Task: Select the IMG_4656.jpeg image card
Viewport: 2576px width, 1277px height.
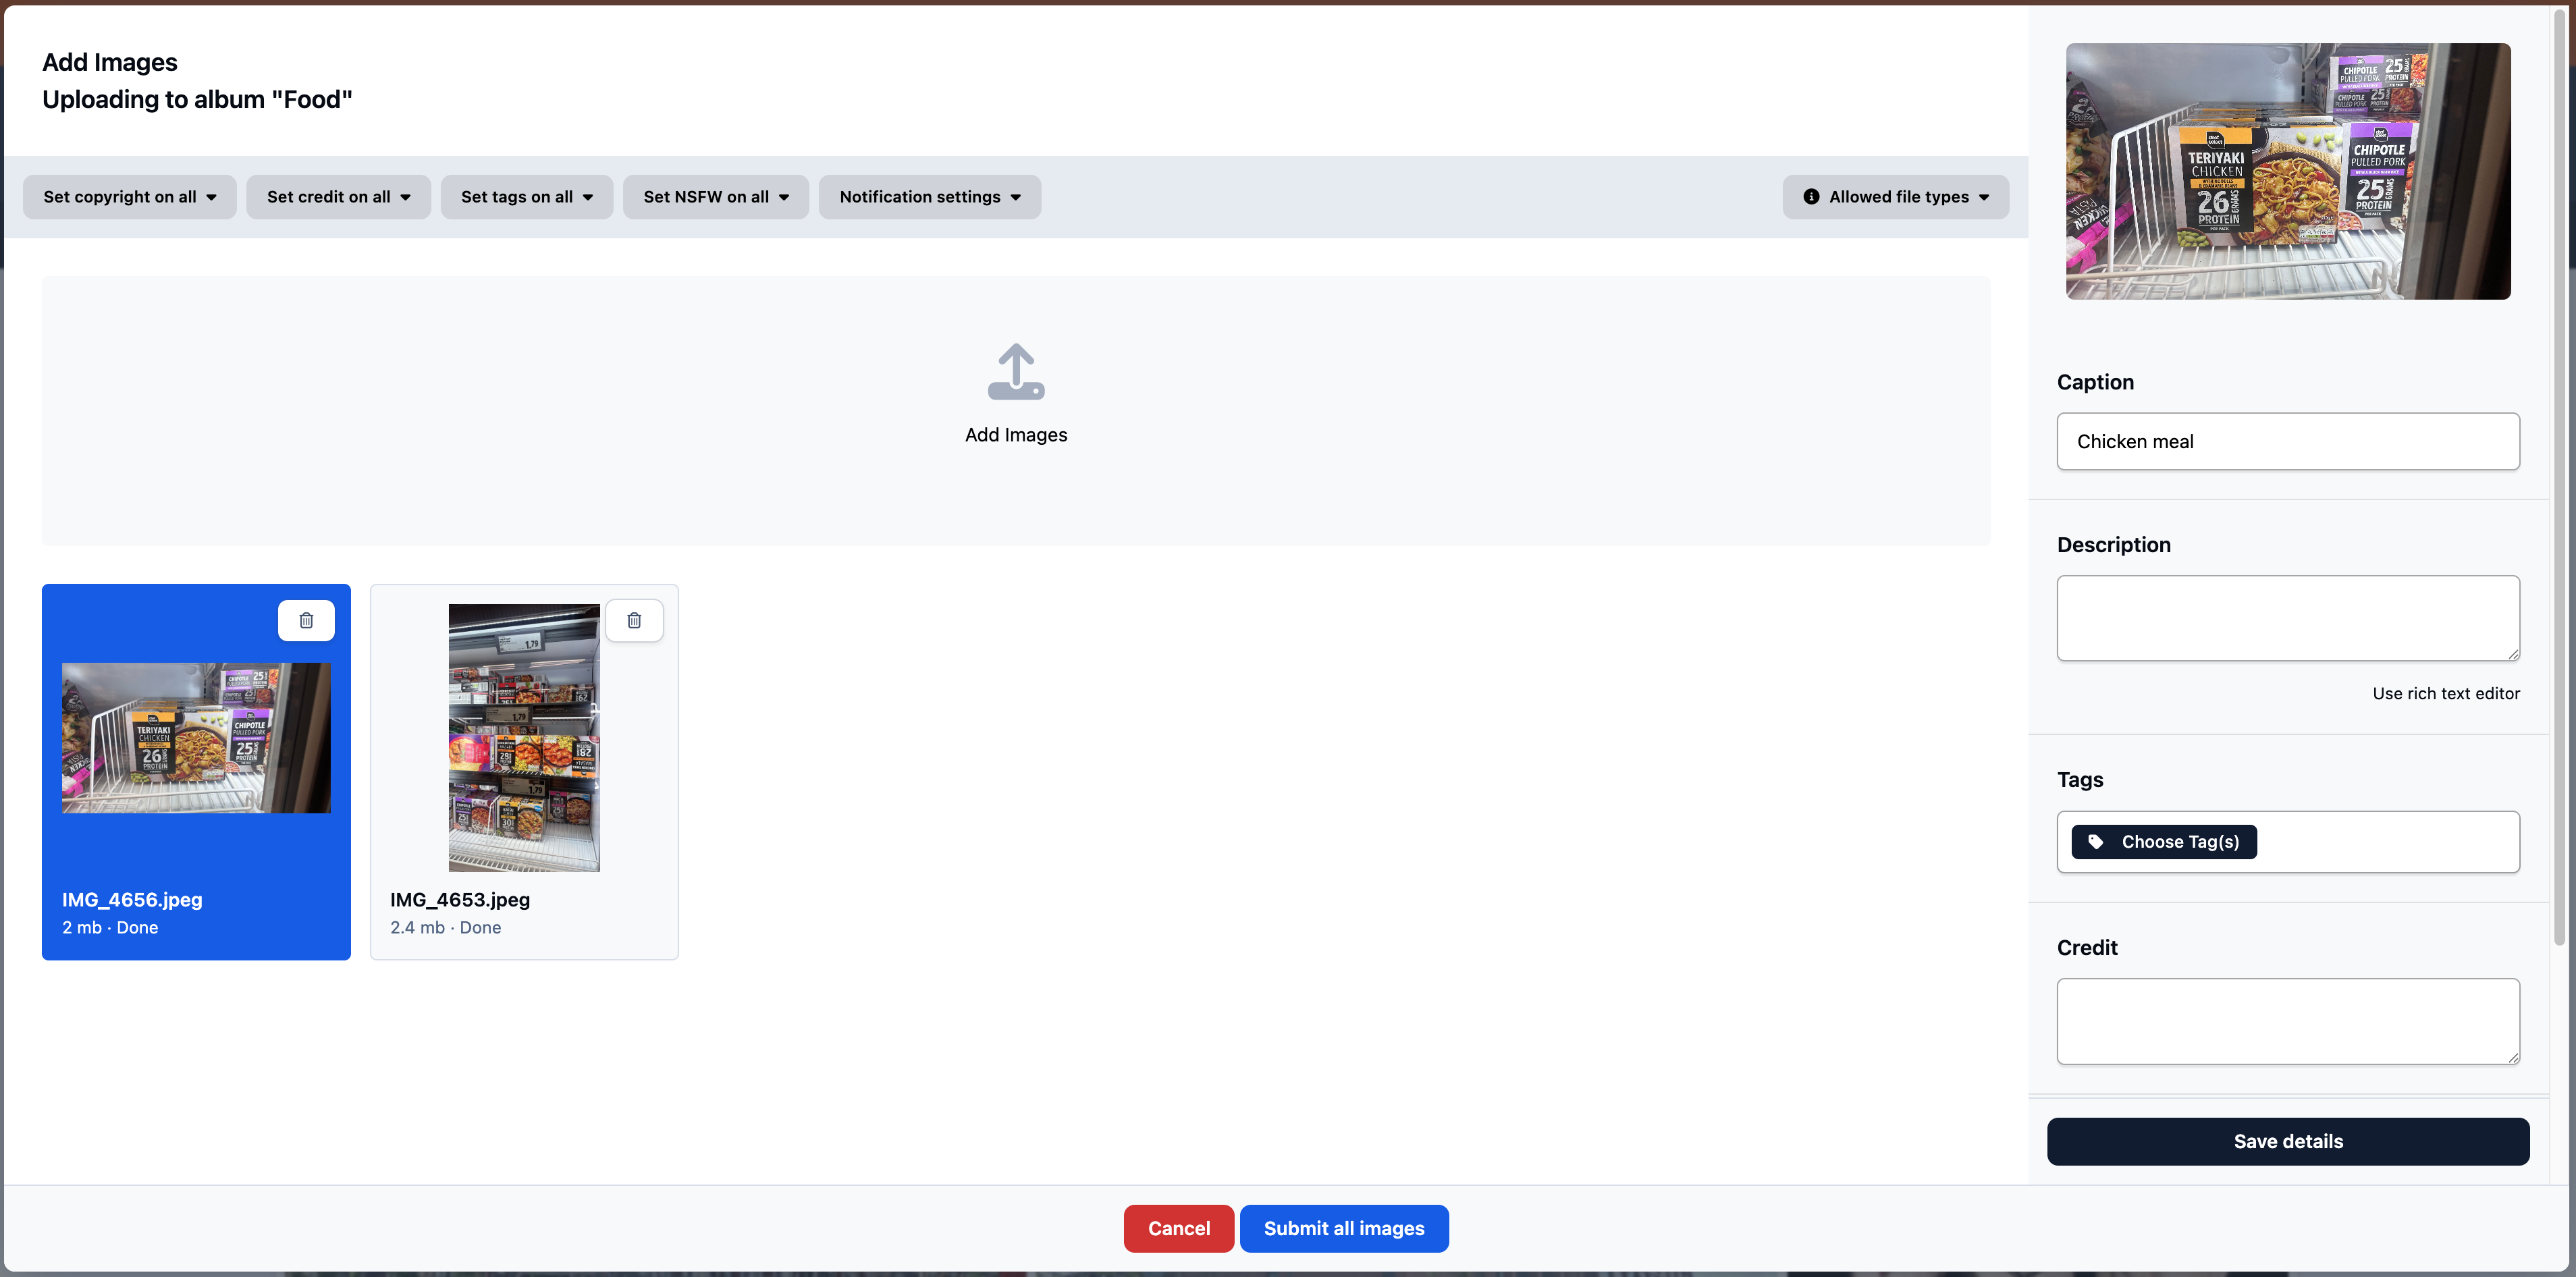Action: coord(196,772)
